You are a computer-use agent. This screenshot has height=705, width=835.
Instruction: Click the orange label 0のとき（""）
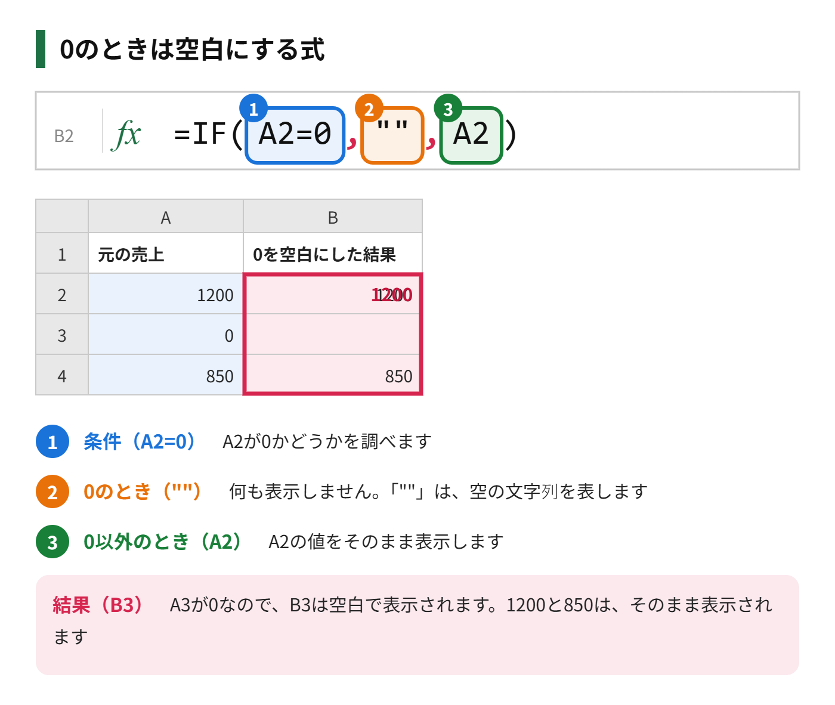pyautogui.click(x=142, y=491)
